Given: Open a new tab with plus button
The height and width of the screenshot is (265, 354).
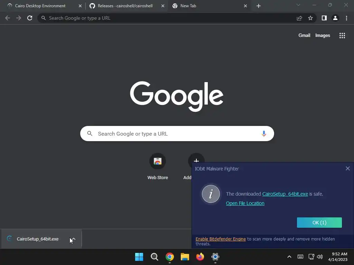Looking at the screenshot, I should pyautogui.click(x=259, y=6).
